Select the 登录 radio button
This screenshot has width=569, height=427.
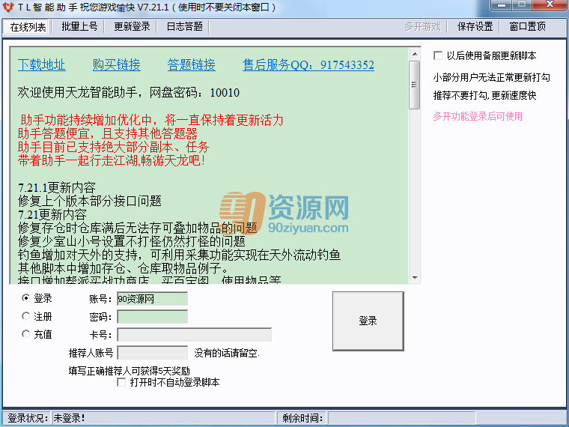(25, 298)
